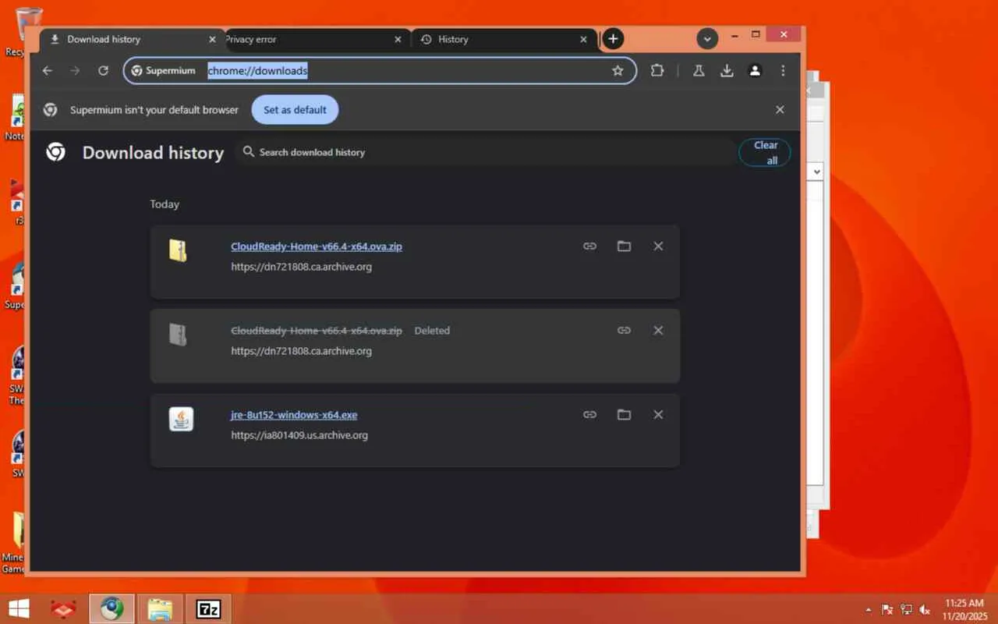Copy download link for deleted CloudReady zip

624,331
